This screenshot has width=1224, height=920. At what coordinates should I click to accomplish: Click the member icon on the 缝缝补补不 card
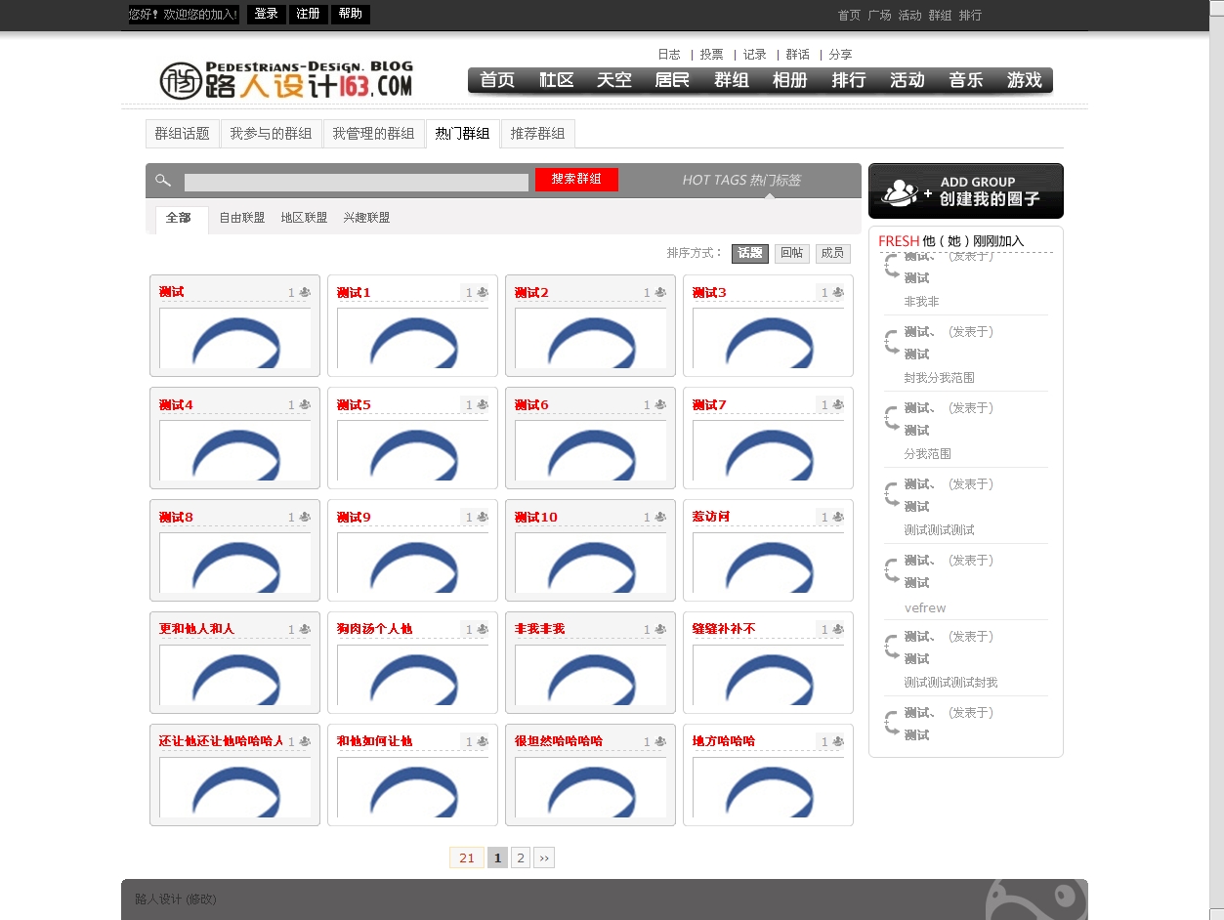pyautogui.click(x=838, y=629)
